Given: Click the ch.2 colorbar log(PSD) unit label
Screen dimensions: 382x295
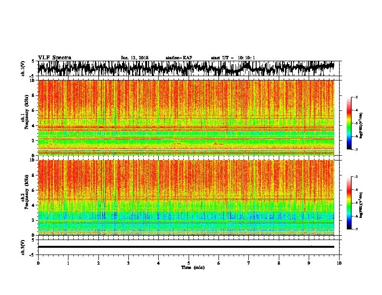Looking at the screenshot, I should tap(361, 205).
